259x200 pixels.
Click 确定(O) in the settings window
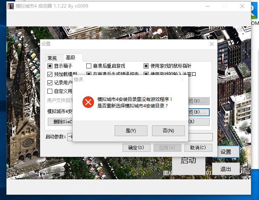(x=136, y=148)
